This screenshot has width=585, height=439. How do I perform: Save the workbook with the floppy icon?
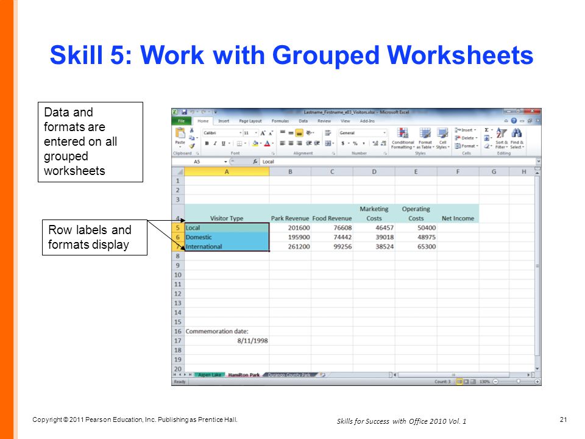coord(184,112)
